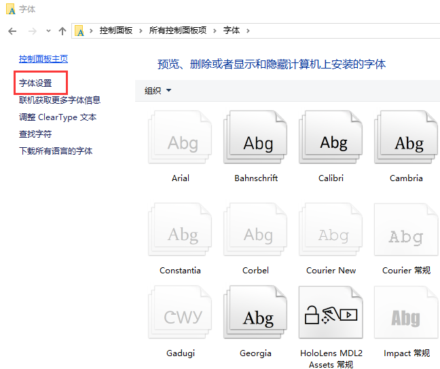Click the Corbel name label
The image size is (440, 369).
pos(255,271)
